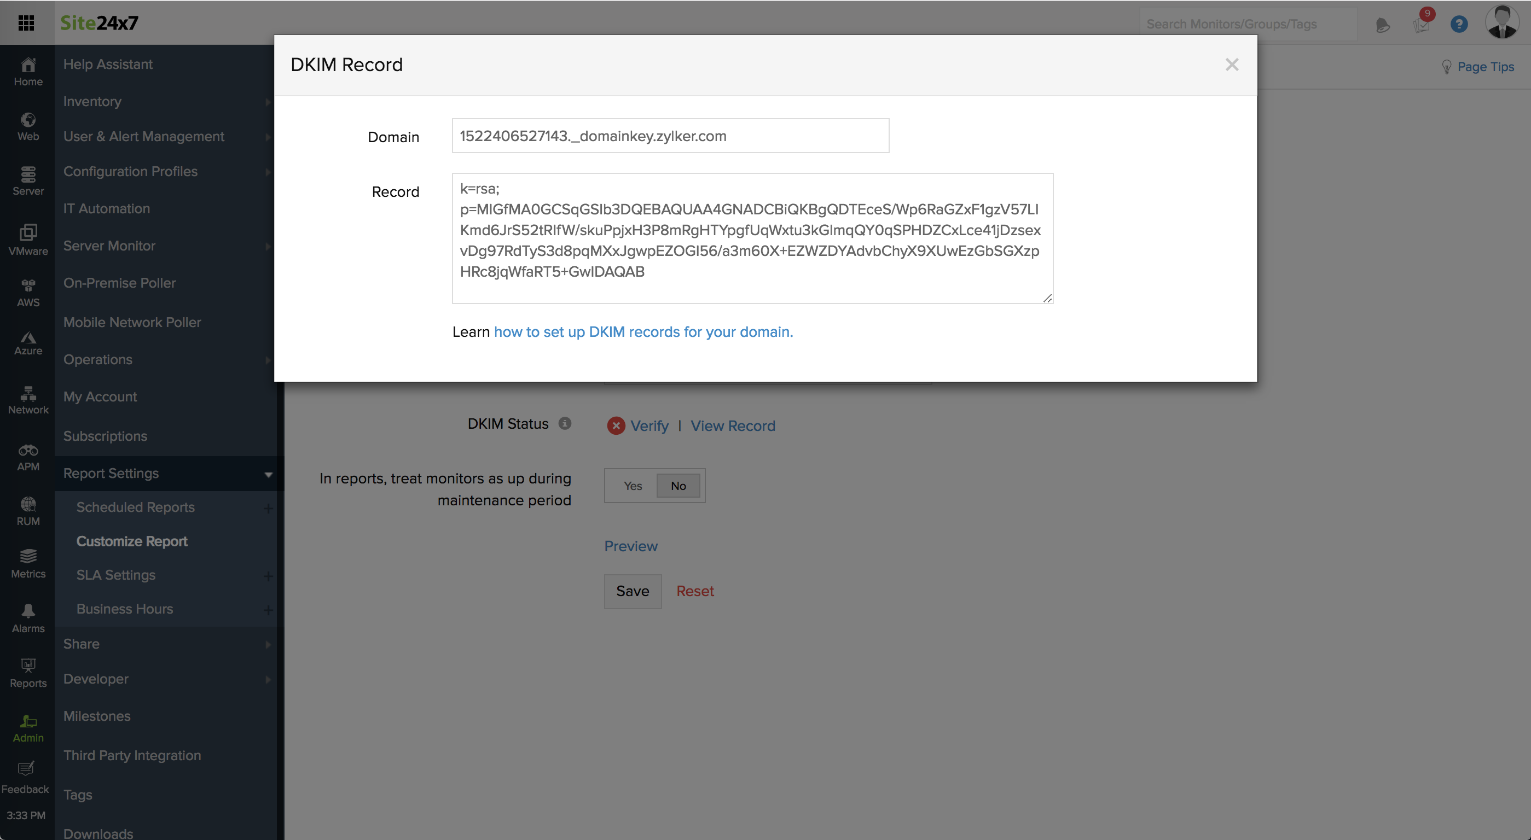The height and width of the screenshot is (840, 1531).
Task: Click the Save button
Action: coord(633,591)
